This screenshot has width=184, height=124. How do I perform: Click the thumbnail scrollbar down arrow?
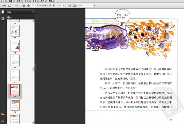[x=33, y=122]
